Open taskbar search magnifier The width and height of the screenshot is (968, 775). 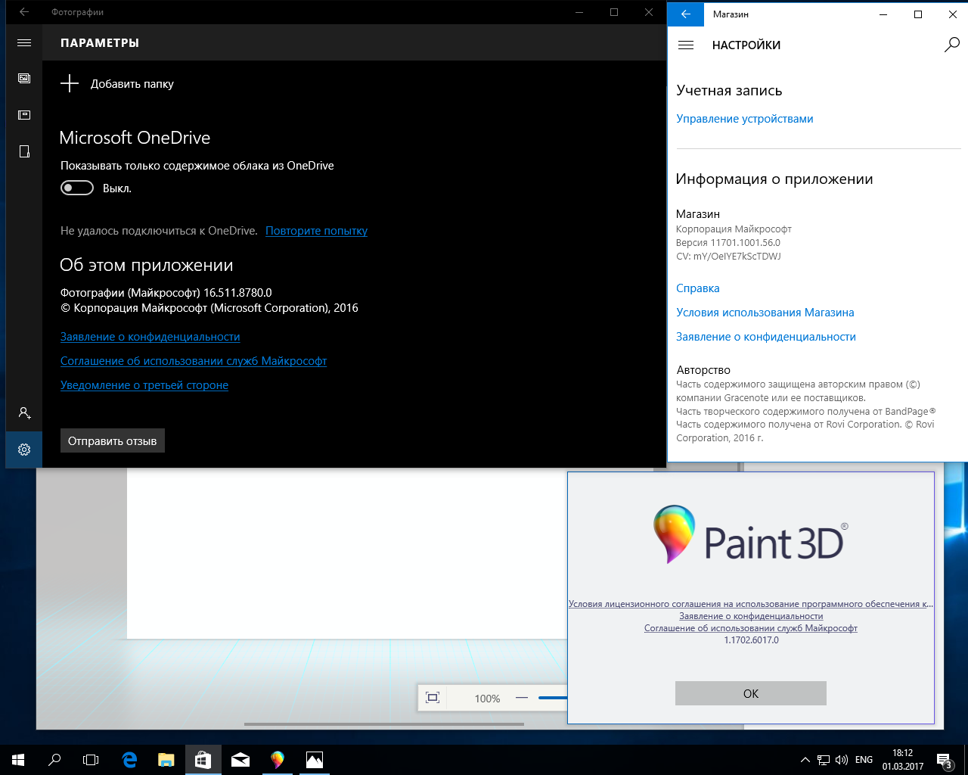[x=54, y=760]
